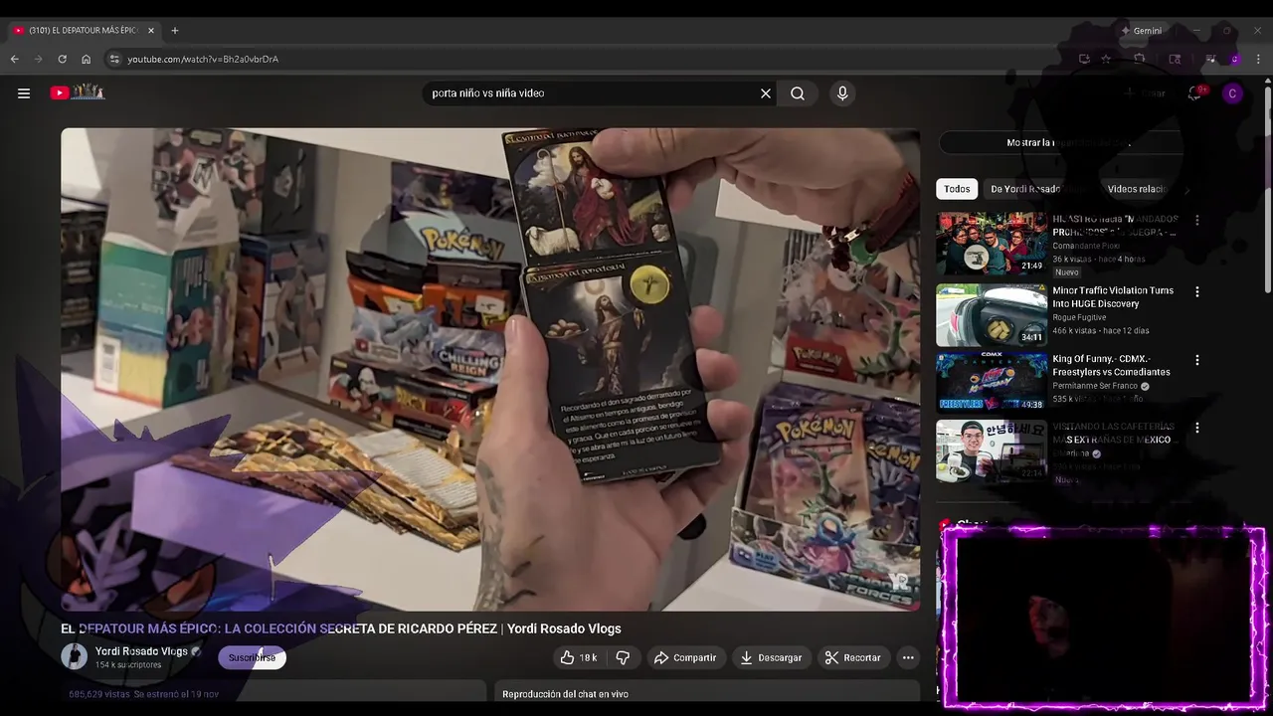This screenshot has width=1273, height=716.
Task: Start voice search with microphone
Action: tap(842, 93)
